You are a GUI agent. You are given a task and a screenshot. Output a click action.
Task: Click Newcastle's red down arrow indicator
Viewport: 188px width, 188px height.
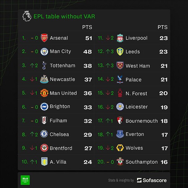pos(32,79)
